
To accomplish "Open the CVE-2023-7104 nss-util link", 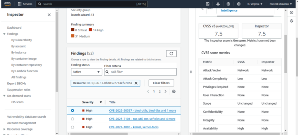I will click(x=142, y=119).
